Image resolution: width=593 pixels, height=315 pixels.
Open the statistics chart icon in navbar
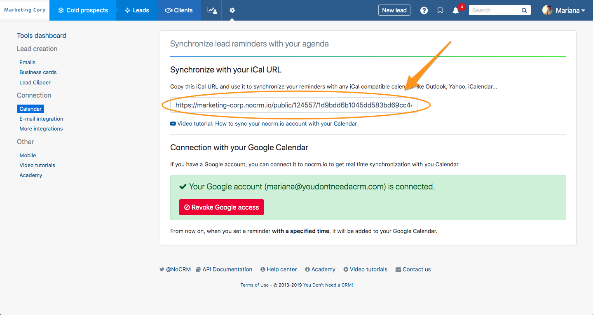coord(212,10)
